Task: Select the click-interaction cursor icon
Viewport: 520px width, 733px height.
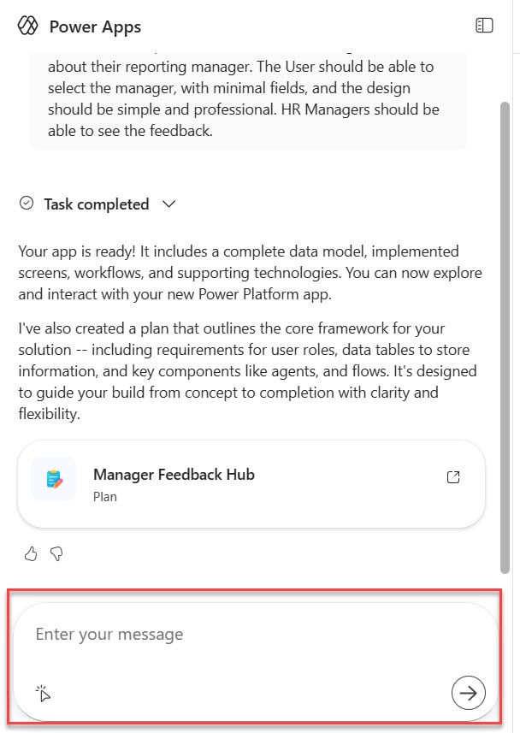Action: coord(43,693)
